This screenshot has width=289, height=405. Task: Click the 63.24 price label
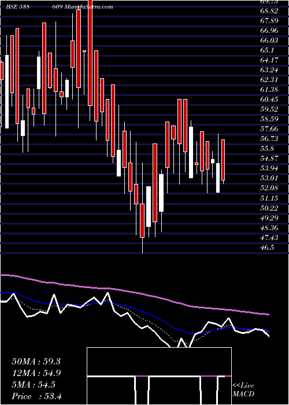point(269,70)
